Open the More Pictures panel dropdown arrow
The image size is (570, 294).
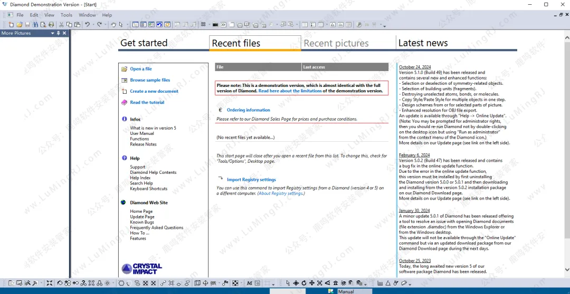(x=52, y=33)
